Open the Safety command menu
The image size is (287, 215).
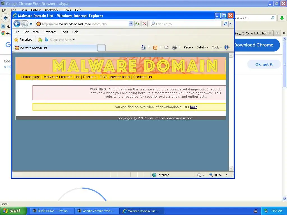click(203, 47)
